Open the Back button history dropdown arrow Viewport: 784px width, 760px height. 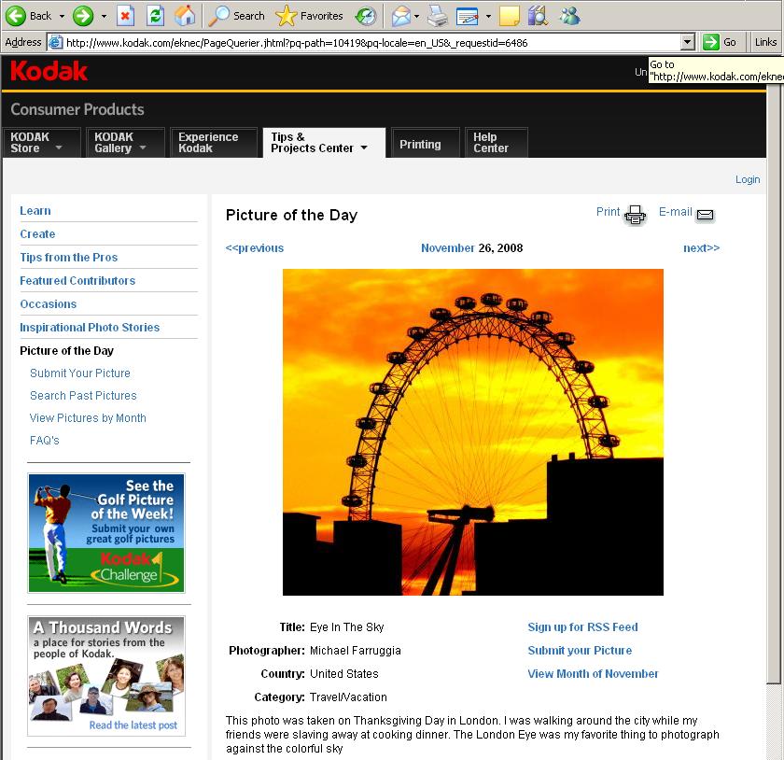tap(63, 16)
